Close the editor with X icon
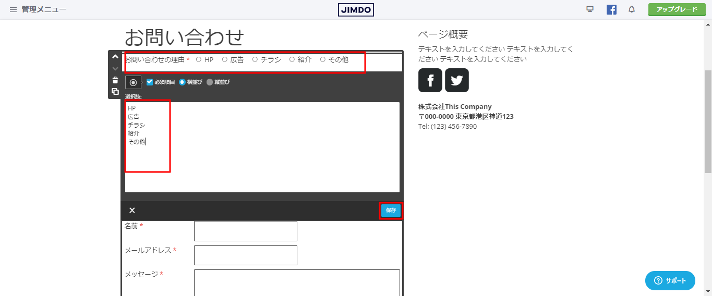This screenshot has height=296, width=712. 132,210
